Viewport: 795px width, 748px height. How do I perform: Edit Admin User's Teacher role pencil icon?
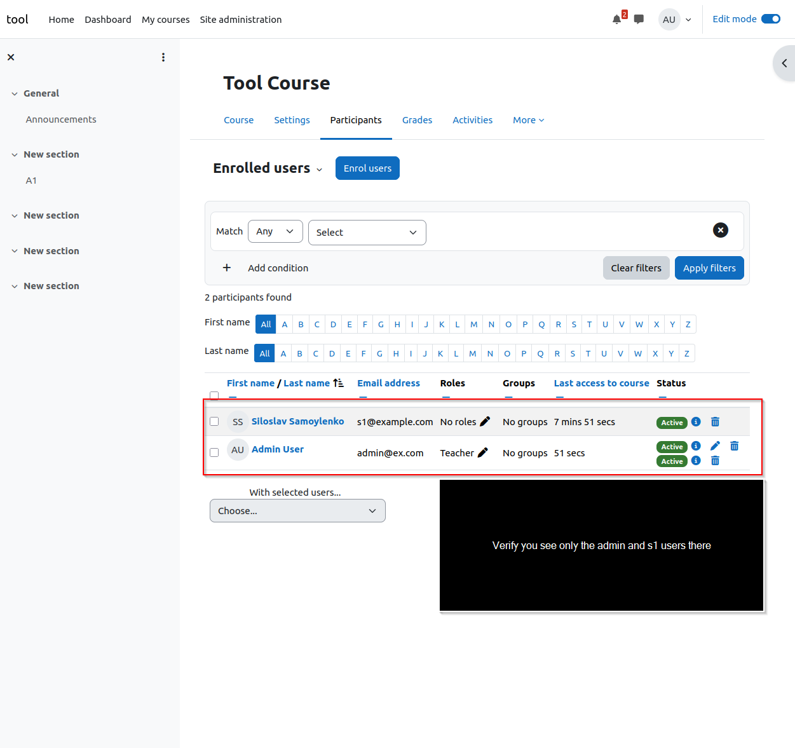482,452
